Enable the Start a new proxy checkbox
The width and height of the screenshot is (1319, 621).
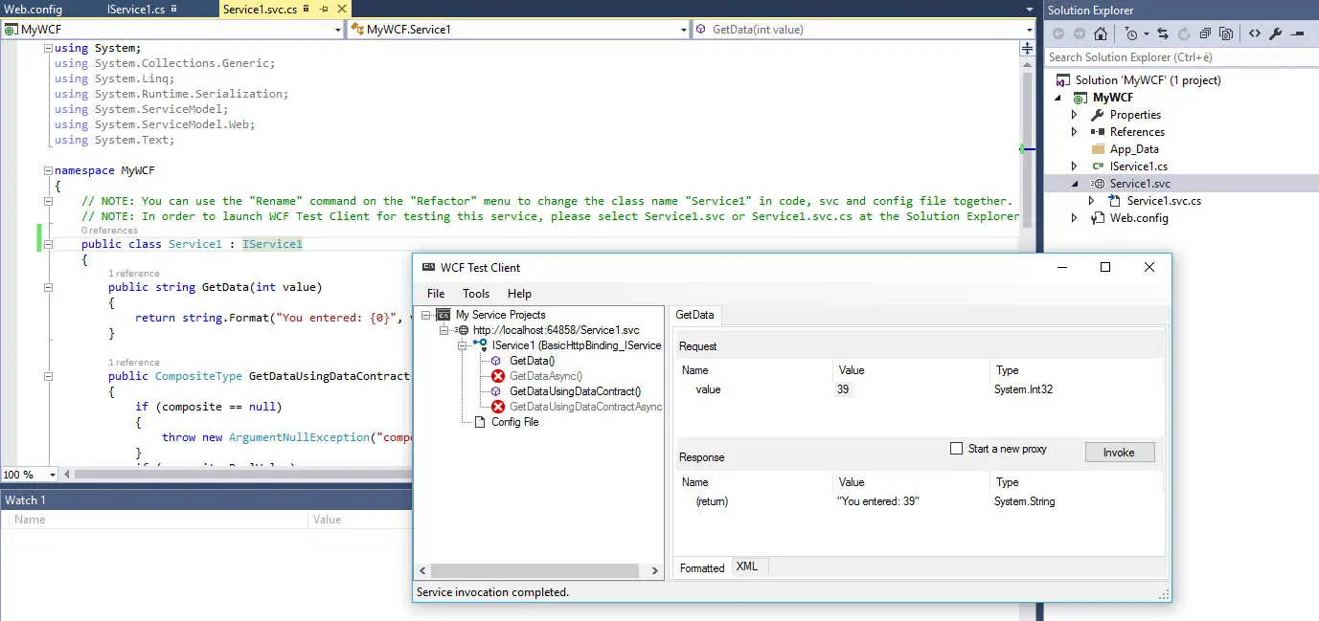click(956, 449)
